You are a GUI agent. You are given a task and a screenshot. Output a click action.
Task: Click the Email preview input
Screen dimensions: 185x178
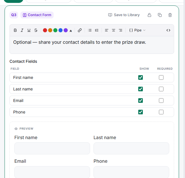(x=52, y=172)
